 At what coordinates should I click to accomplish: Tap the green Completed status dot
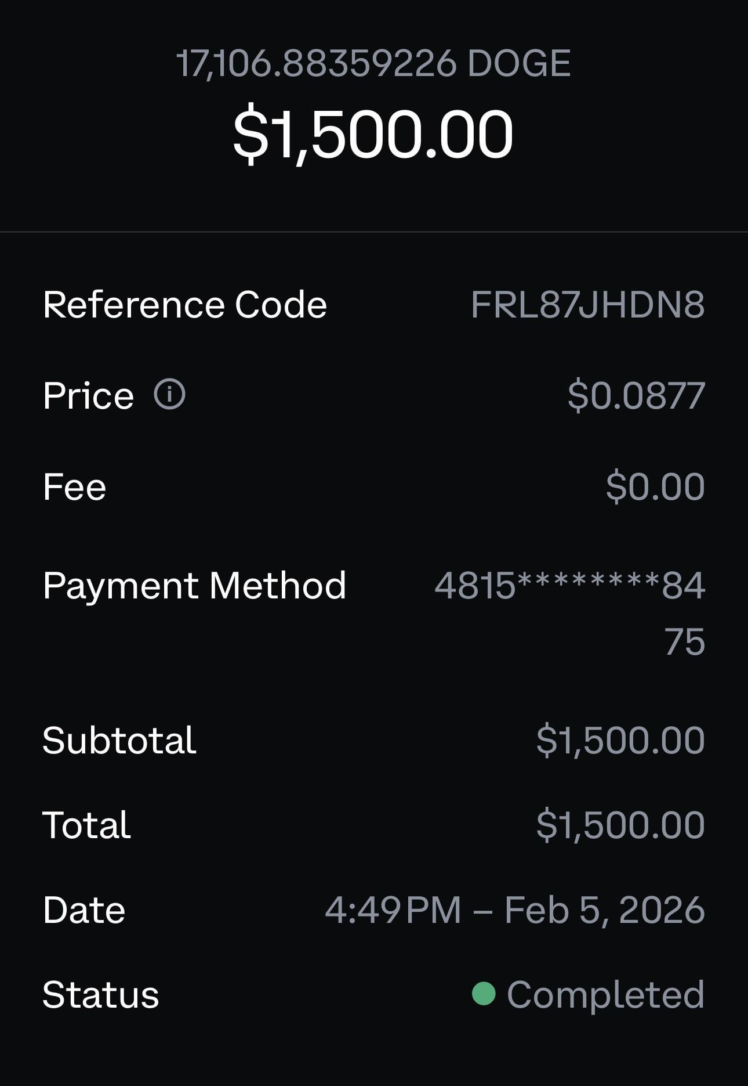tap(484, 993)
